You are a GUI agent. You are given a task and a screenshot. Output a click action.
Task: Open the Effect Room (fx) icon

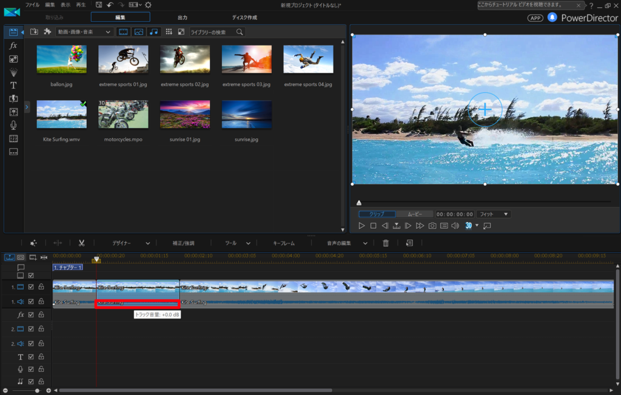pos(13,46)
